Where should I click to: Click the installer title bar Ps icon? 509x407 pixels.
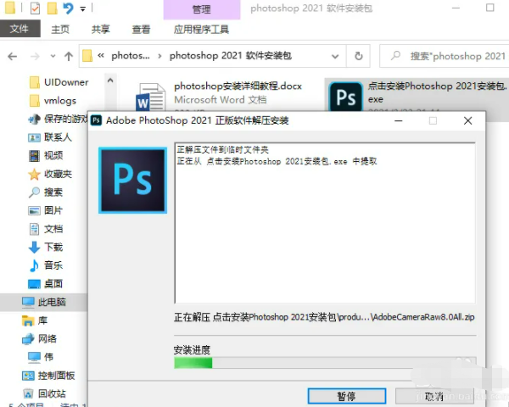point(96,120)
